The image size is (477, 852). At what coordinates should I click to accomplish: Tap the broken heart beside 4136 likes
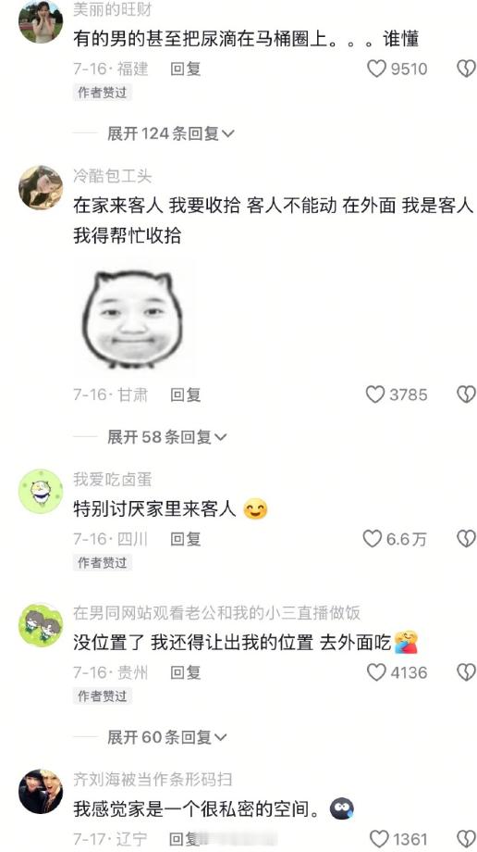point(466,672)
